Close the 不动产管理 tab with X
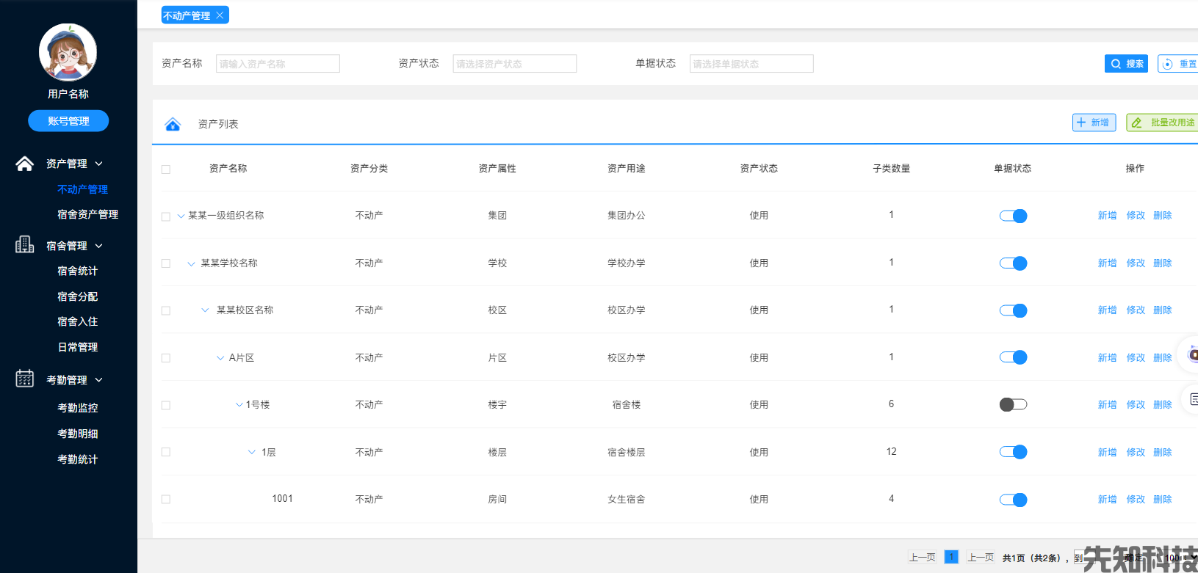The image size is (1198, 573). tap(220, 15)
